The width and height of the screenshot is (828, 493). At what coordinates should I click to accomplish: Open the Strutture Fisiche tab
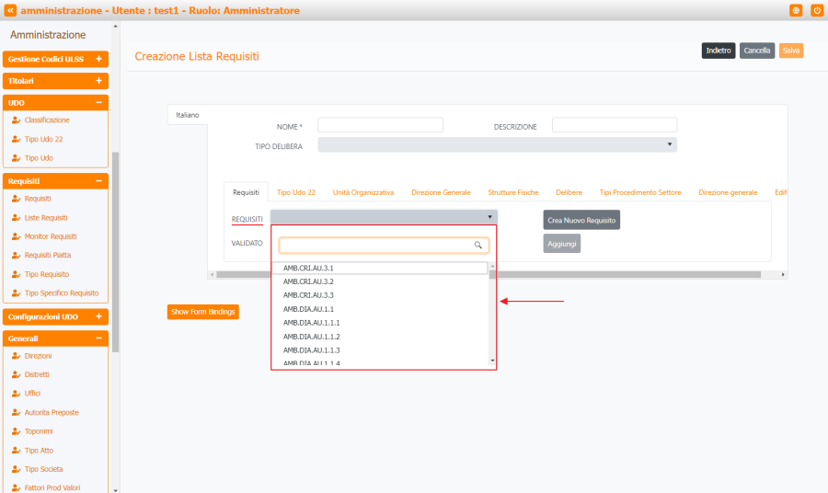coord(512,192)
